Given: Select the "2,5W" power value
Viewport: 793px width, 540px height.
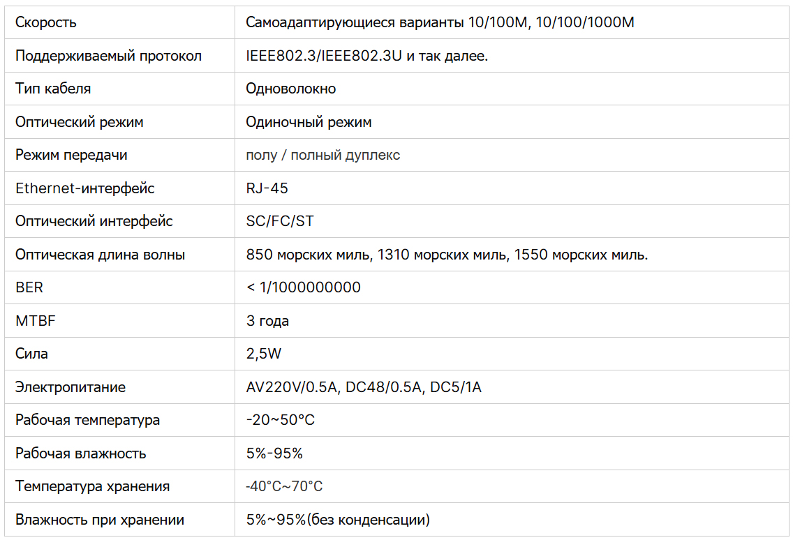Looking at the screenshot, I should pos(263,354).
